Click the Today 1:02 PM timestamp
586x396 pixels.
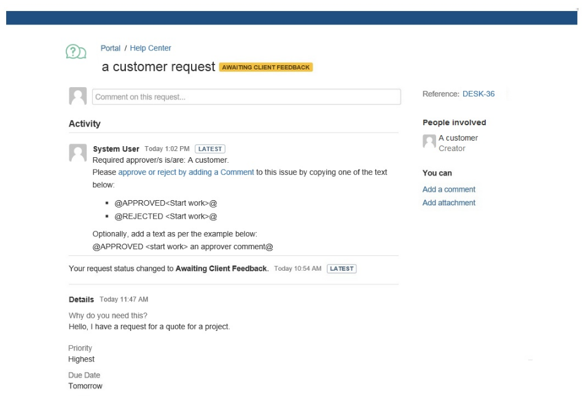pyautogui.click(x=167, y=149)
